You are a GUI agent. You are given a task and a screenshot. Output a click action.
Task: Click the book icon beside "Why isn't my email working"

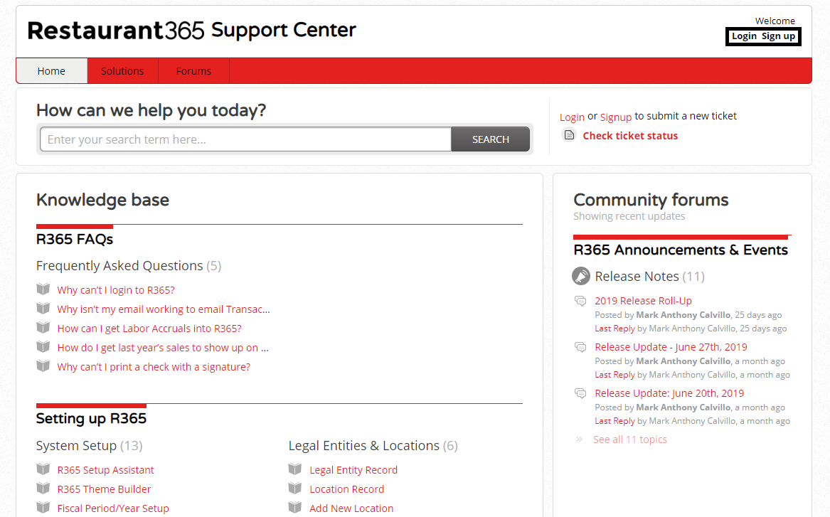tap(43, 308)
